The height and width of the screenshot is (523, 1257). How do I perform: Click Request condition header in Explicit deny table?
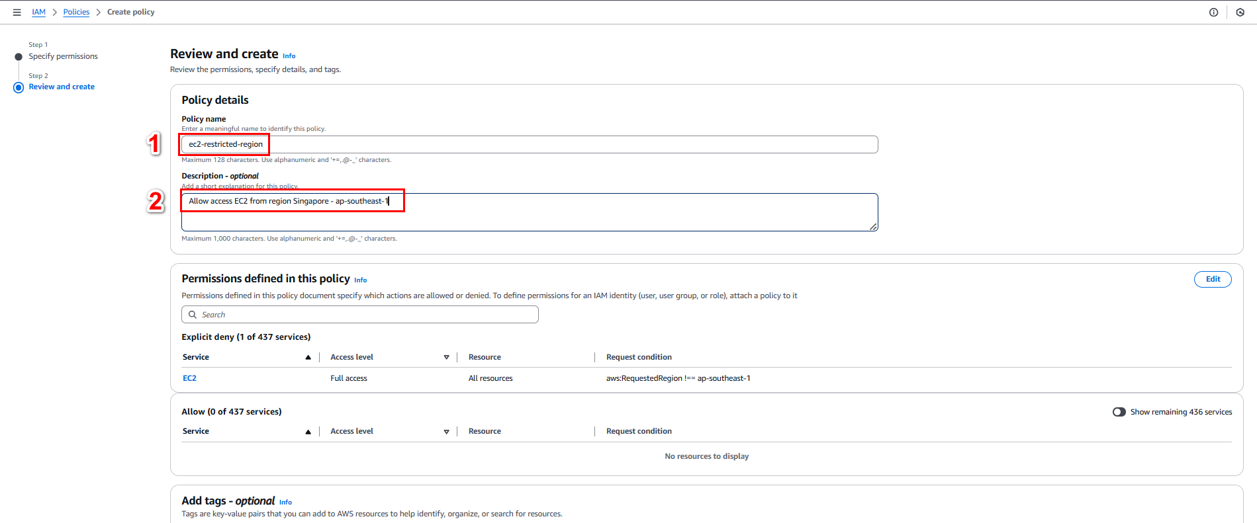[639, 357]
